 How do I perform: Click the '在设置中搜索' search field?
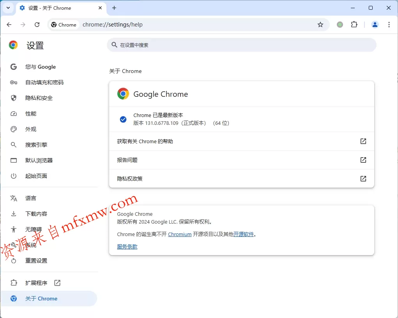[242, 45]
